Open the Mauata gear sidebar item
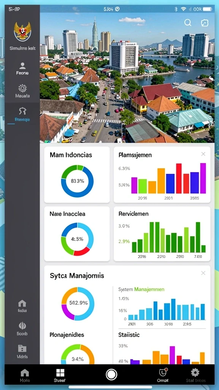219x390 pixels. coord(22,91)
